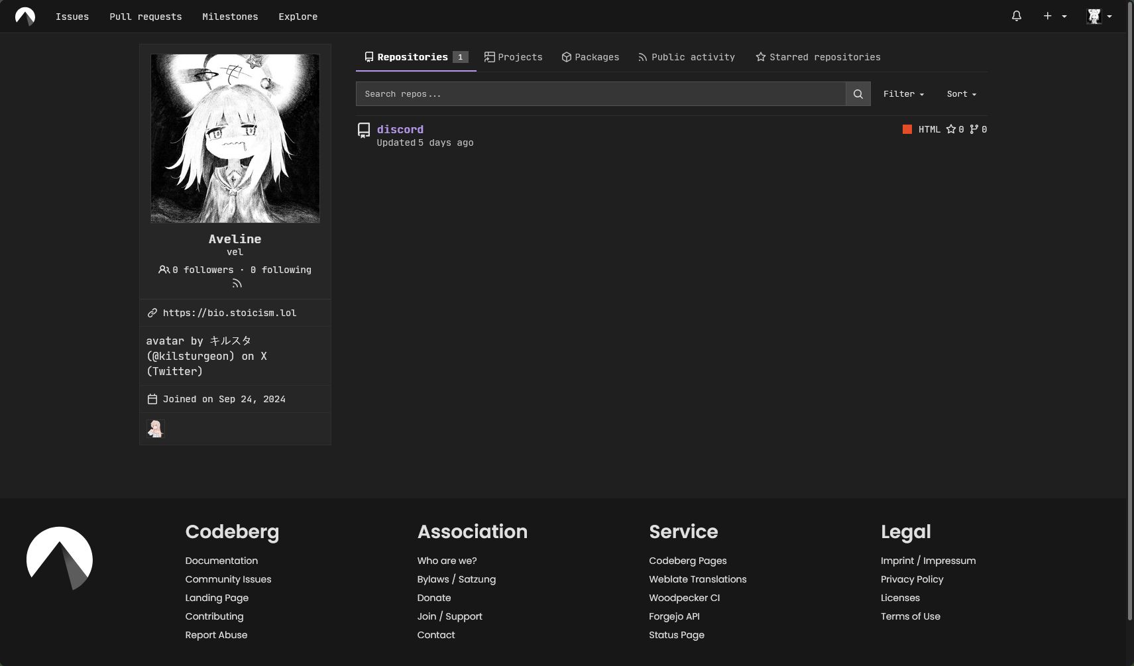Click the Updated 5 days ago text
The height and width of the screenshot is (666, 1134).
(425, 142)
